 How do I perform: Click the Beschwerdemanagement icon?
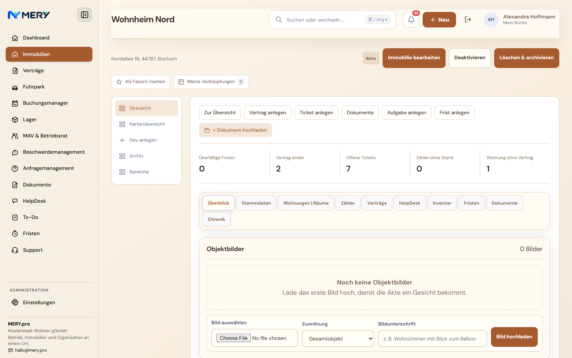[x=15, y=152]
